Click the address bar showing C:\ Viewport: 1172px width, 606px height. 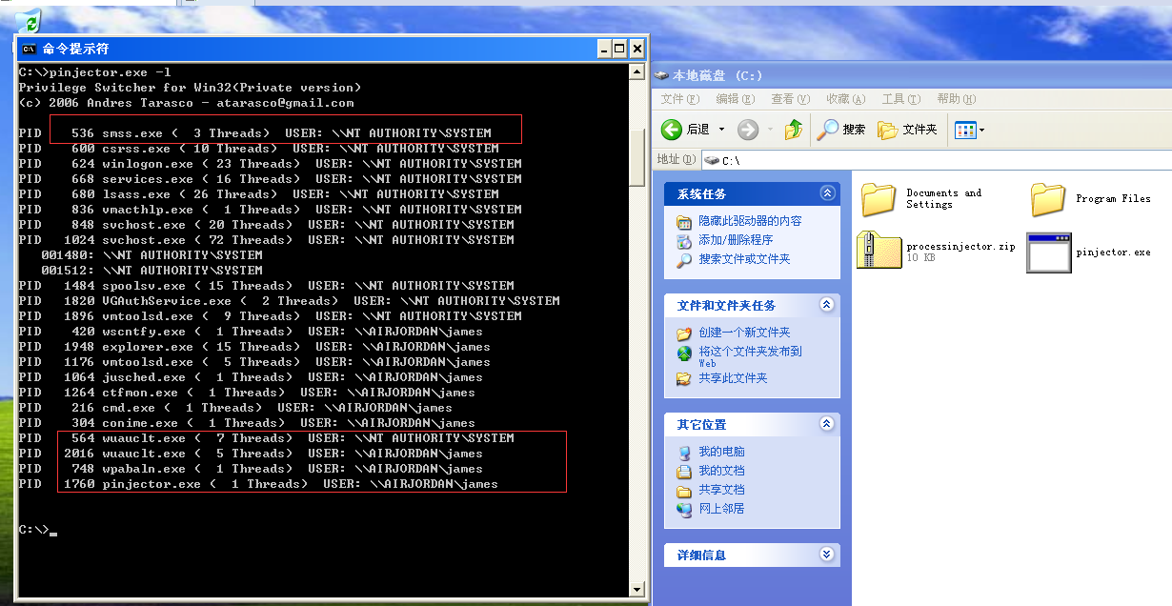[x=939, y=160]
